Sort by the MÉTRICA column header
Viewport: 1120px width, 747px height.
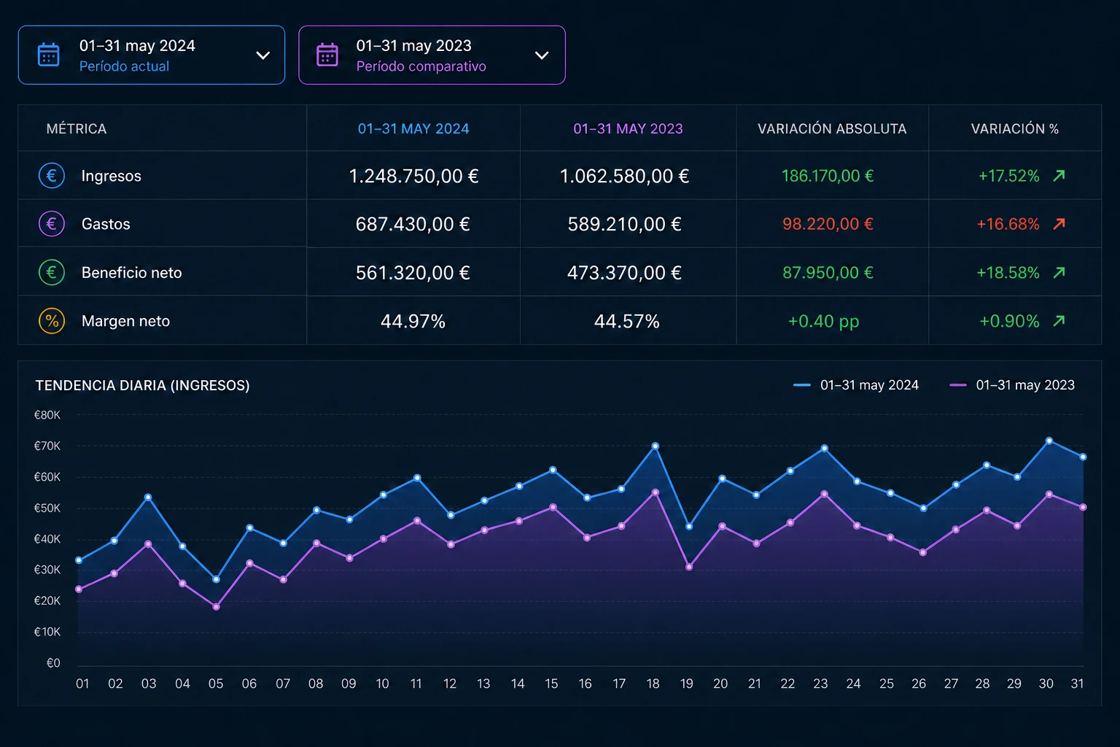(x=77, y=128)
